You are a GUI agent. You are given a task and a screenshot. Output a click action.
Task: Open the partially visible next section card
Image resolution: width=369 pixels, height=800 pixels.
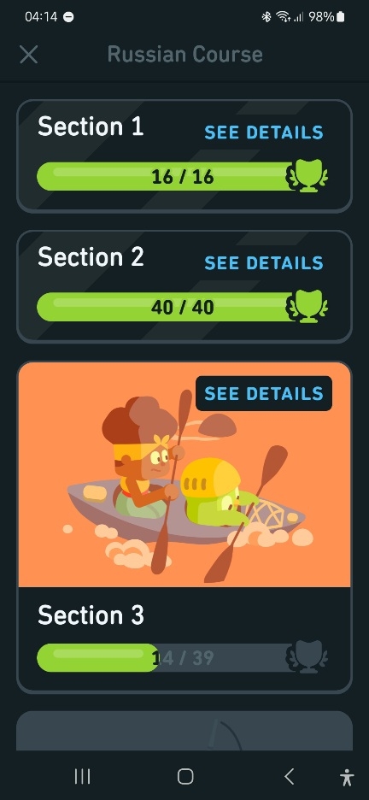click(184, 731)
